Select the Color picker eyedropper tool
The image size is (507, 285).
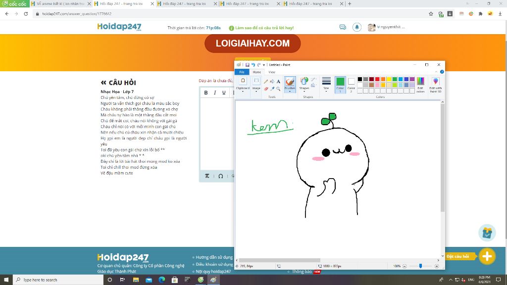pyautogui.click(x=272, y=89)
